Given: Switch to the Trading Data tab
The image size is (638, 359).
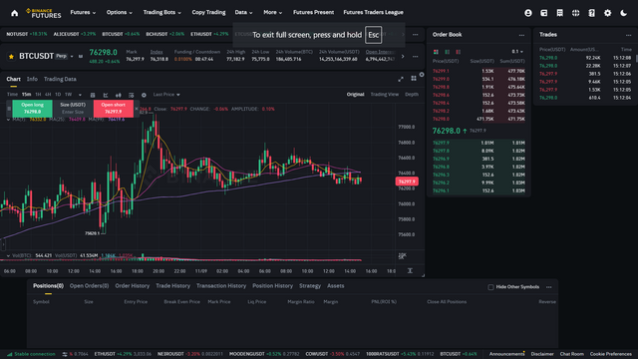Looking at the screenshot, I should coord(60,79).
